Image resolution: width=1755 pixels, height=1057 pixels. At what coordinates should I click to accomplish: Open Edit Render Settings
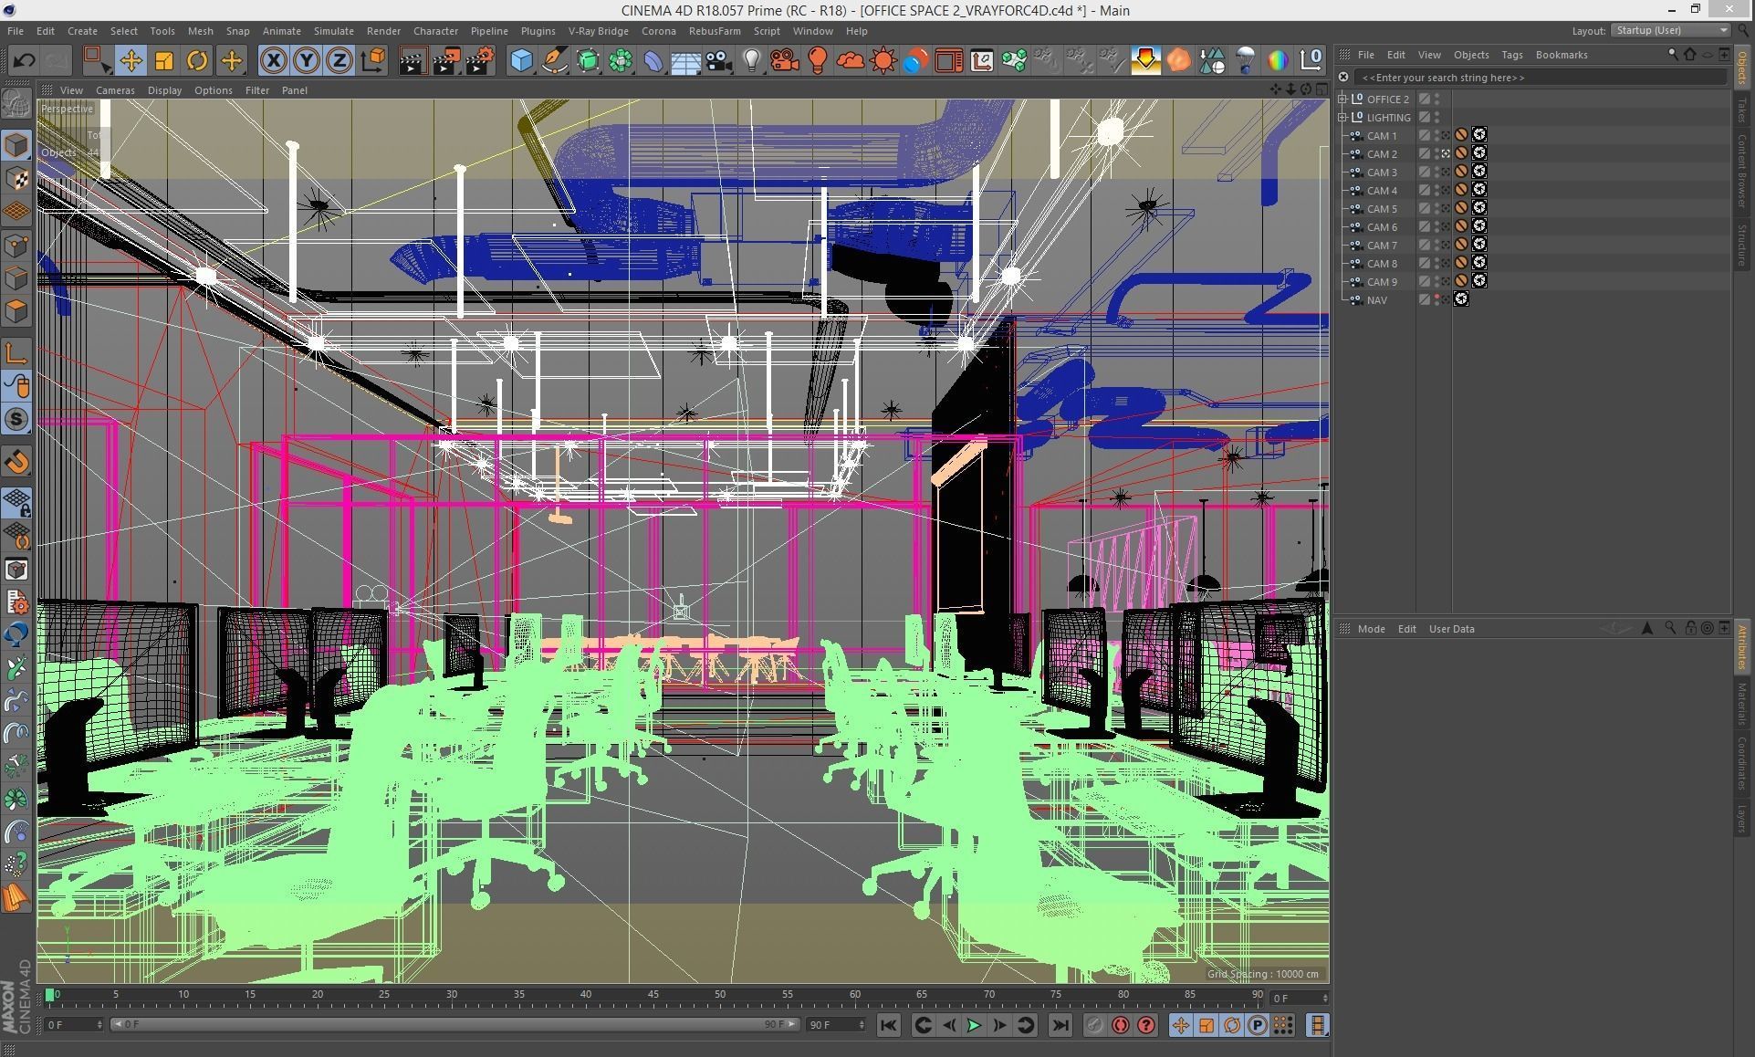click(x=480, y=61)
